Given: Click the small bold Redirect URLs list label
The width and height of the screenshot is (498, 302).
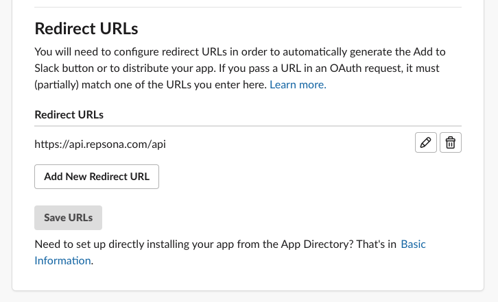Looking at the screenshot, I should (x=69, y=114).
